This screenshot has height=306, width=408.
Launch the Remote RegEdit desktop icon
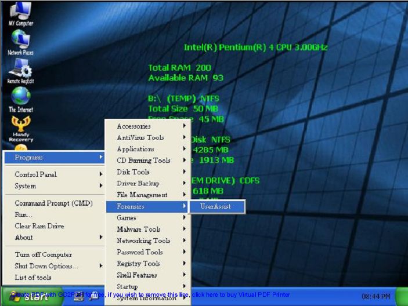point(20,71)
